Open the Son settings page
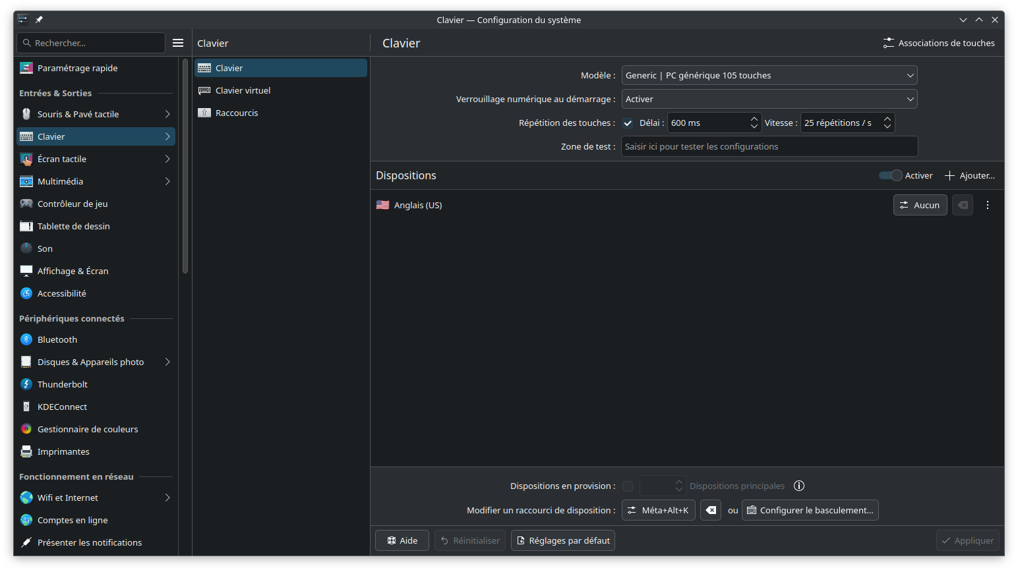This screenshot has width=1018, height=572. coord(96,248)
